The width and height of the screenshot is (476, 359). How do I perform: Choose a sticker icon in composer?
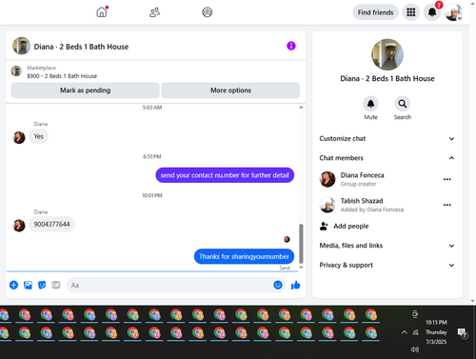pos(42,285)
